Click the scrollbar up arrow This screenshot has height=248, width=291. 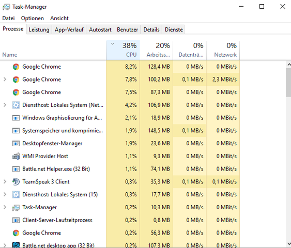point(288,65)
